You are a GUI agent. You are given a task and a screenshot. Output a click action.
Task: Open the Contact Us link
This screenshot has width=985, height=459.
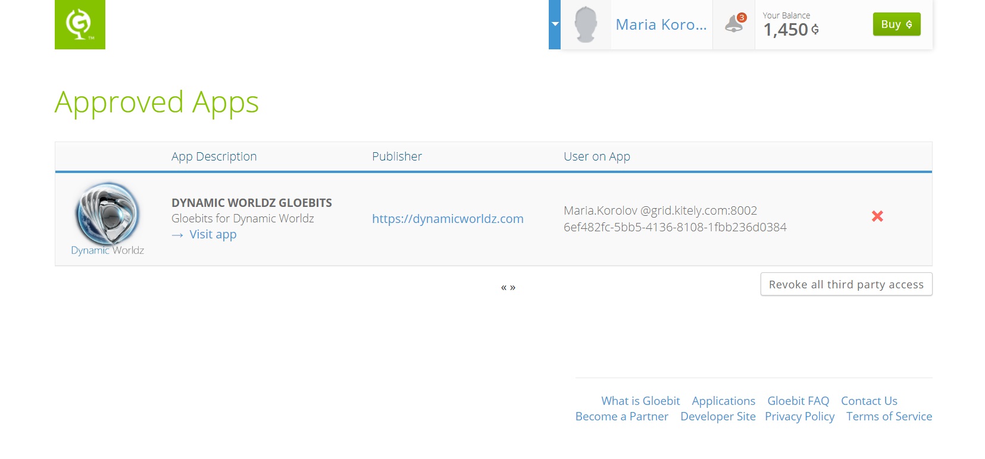click(x=869, y=401)
